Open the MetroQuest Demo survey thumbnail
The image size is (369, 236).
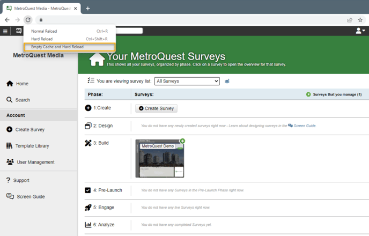(x=159, y=159)
